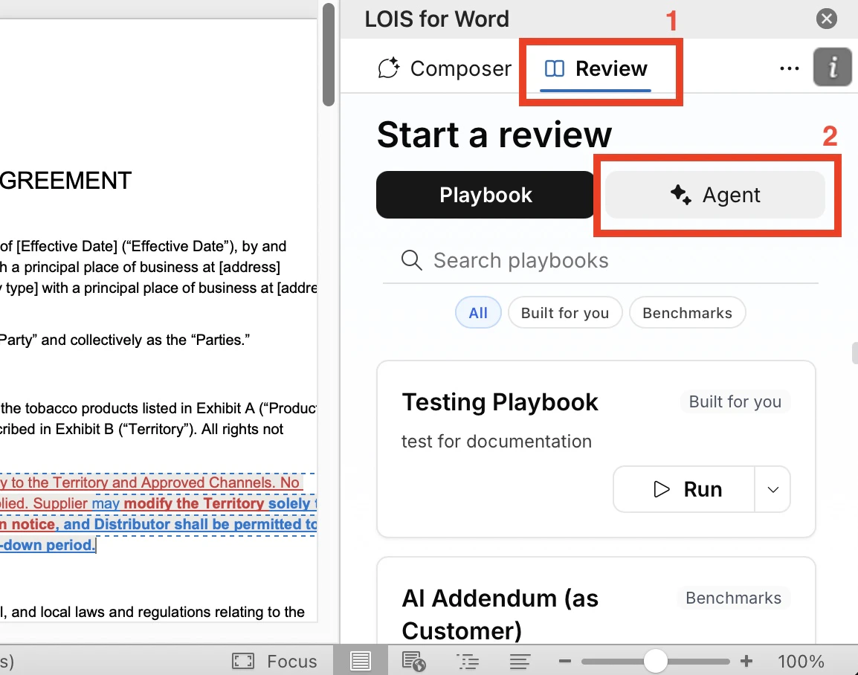Viewport: 858px width, 675px height.
Task: Click the Agent sparkle icon
Action: [681, 195]
